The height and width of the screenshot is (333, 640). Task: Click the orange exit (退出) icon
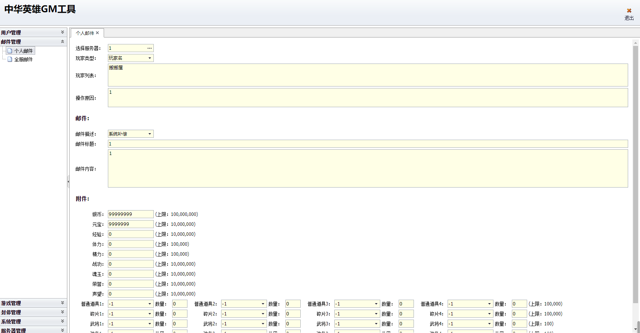629,11
